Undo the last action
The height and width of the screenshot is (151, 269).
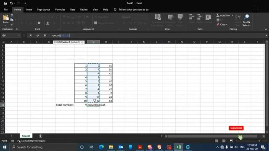point(11,3)
